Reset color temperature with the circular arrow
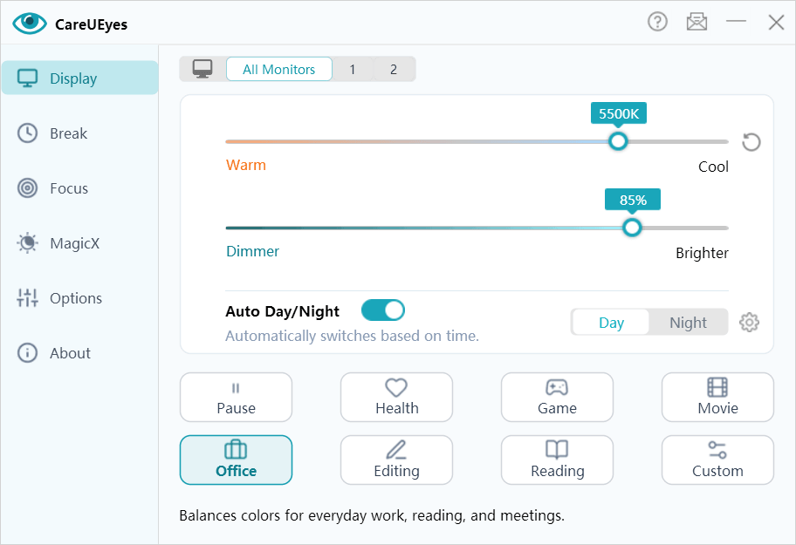 pos(751,142)
